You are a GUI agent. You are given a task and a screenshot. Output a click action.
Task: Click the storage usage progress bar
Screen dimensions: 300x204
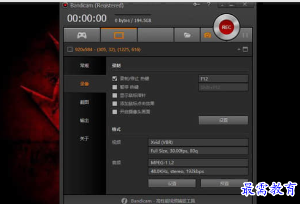tap(133, 14)
